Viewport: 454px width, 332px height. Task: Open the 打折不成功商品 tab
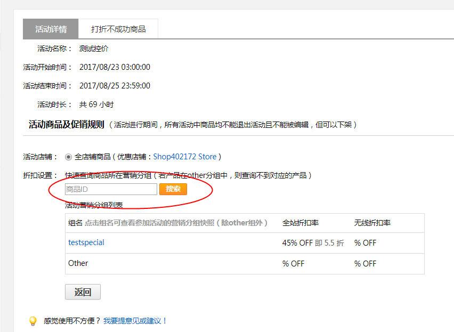[x=118, y=29]
